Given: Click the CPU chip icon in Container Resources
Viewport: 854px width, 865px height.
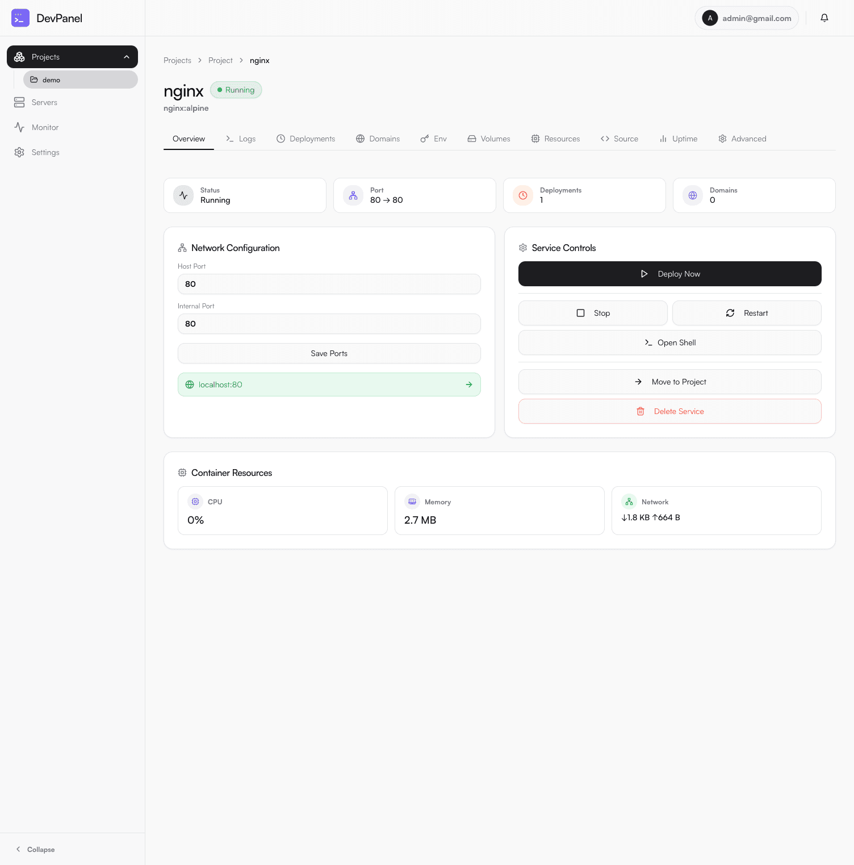Looking at the screenshot, I should pos(195,501).
